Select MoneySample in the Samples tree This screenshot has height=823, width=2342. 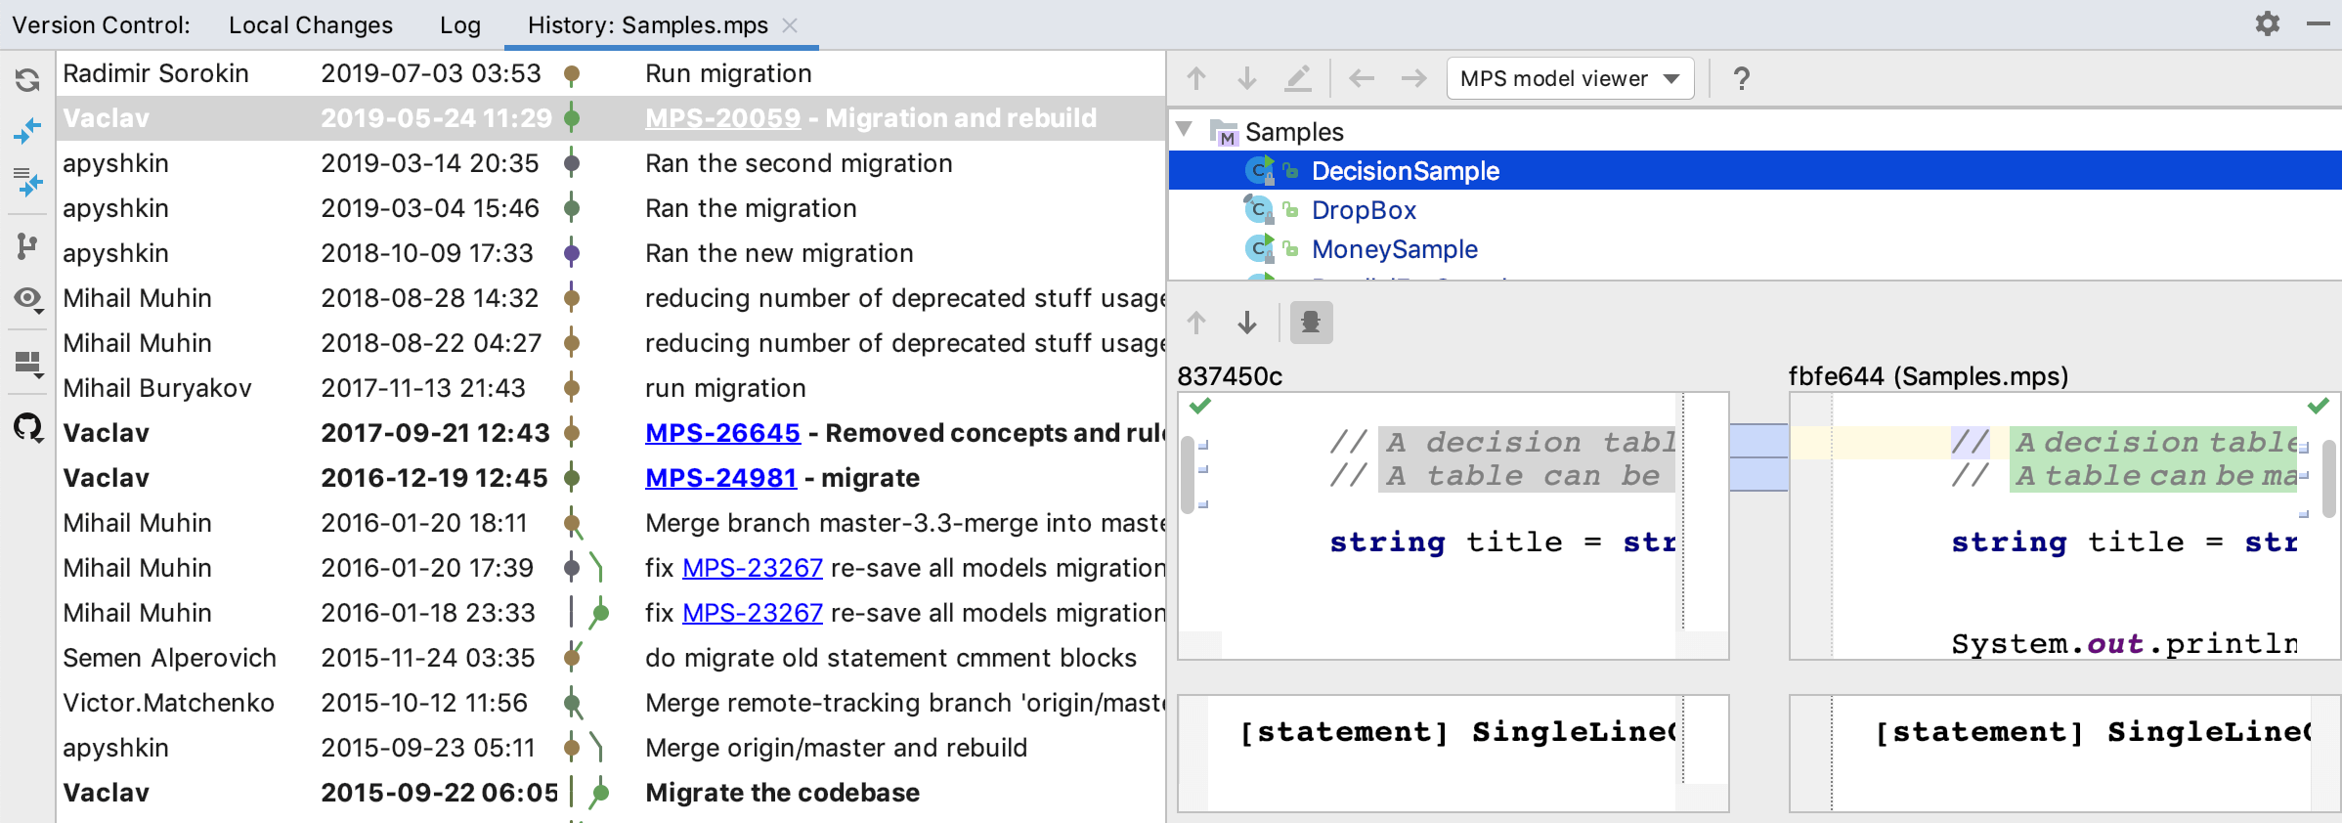coord(1394,249)
